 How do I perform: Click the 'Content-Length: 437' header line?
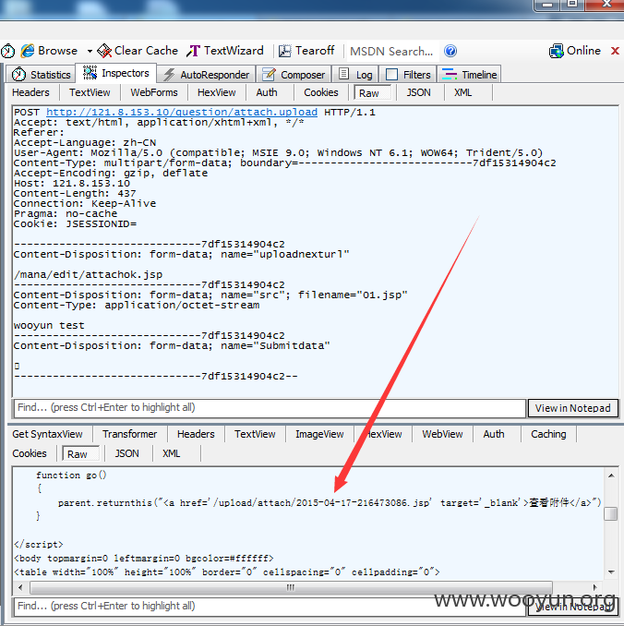[75, 194]
